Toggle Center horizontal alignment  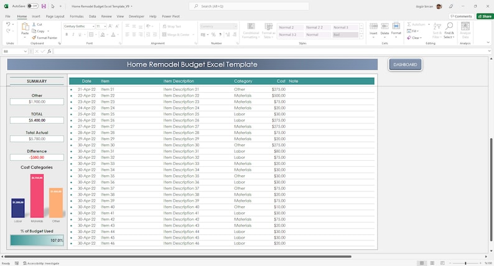134,34
